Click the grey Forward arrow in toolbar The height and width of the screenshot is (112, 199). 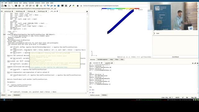pos(81,6)
